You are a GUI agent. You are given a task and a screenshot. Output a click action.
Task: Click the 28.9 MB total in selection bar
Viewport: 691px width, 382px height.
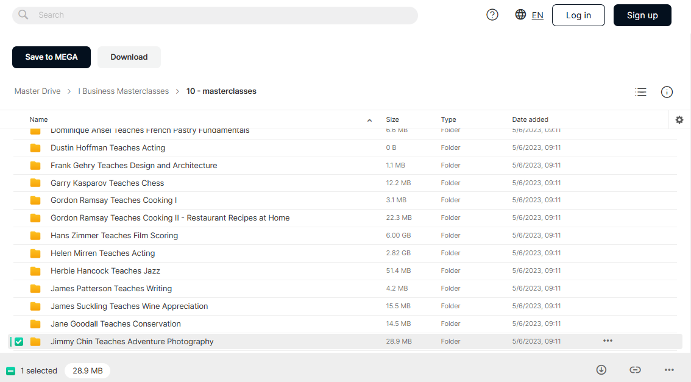87,370
